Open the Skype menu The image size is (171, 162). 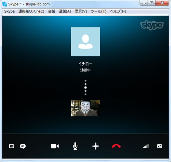[x=9, y=11]
